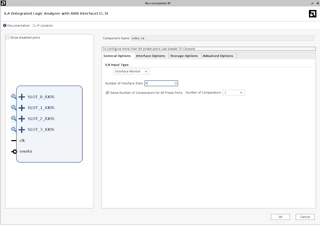Screen dimensions: 320x225
Task: Switch to the Storage Options tab
Action: pos(184,56)
